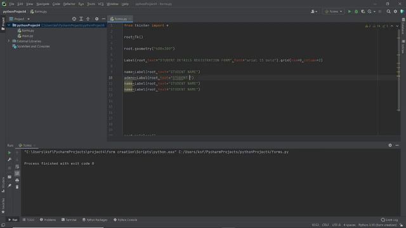Print the Run console output
Viewport: 406px width, 228px height.
(x=17, y=180)
